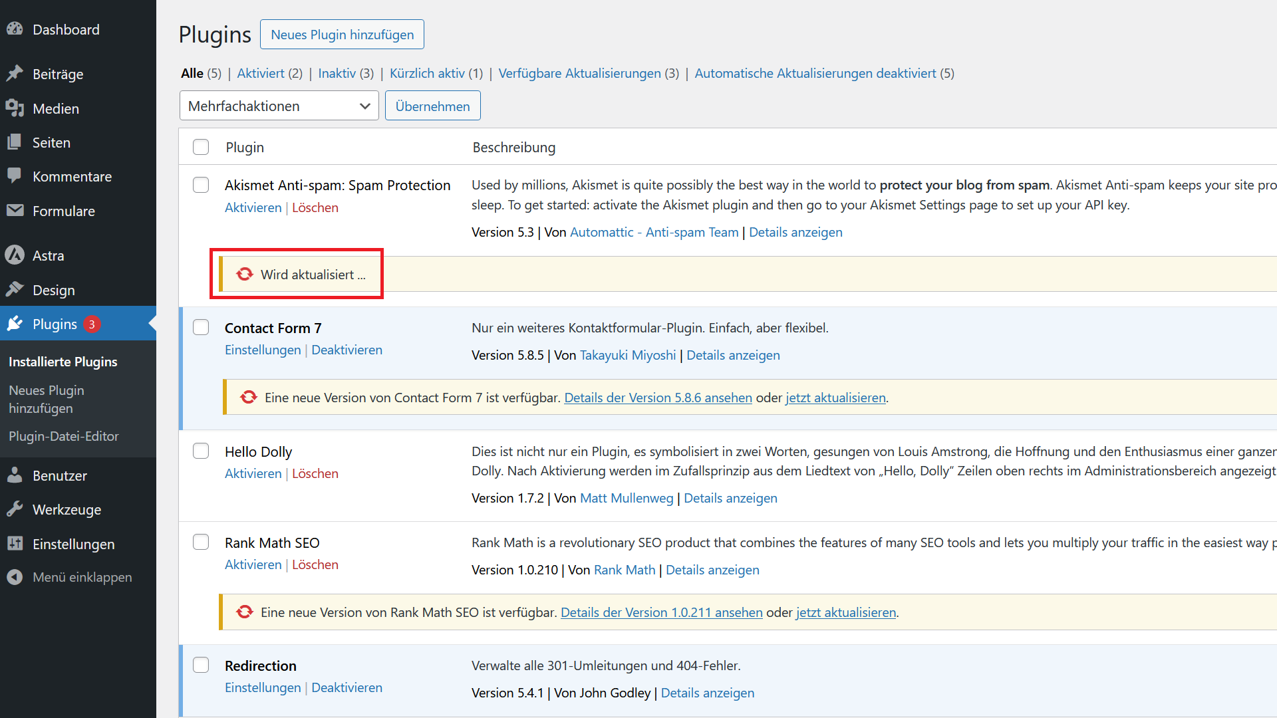Delete Rank Math SEO via Löschen
The image size is (1277, 718).
click(315, 564)
